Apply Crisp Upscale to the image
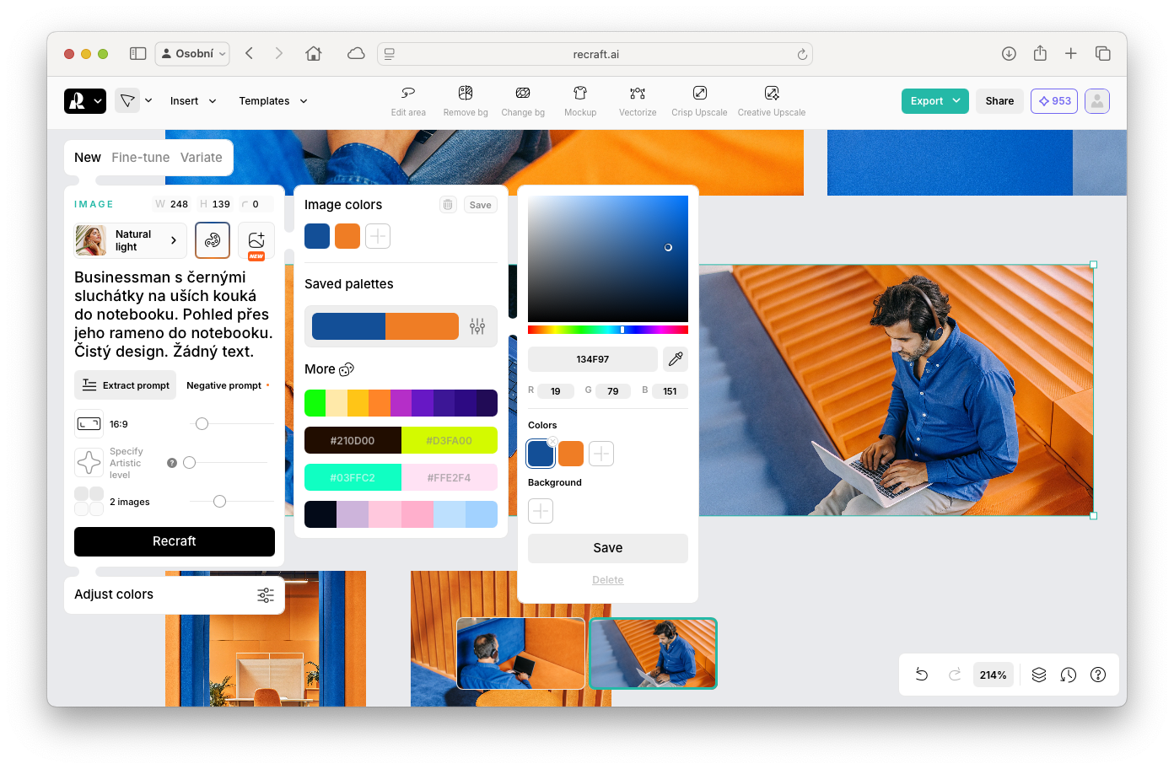The width and height of the screenshot is (1174, 769). [699, 100]
